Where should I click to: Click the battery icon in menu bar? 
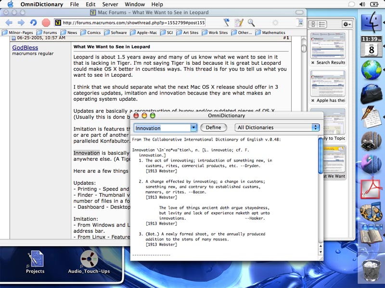pos(375,4)
